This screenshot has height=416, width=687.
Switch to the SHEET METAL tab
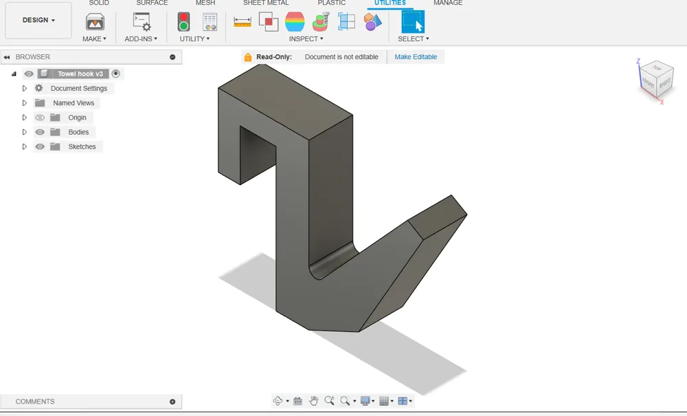(266, 3)
